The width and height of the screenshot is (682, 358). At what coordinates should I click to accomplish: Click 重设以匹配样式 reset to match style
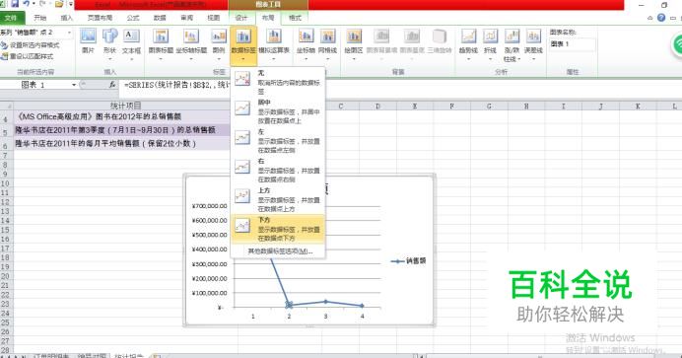(x=28, y=56)
